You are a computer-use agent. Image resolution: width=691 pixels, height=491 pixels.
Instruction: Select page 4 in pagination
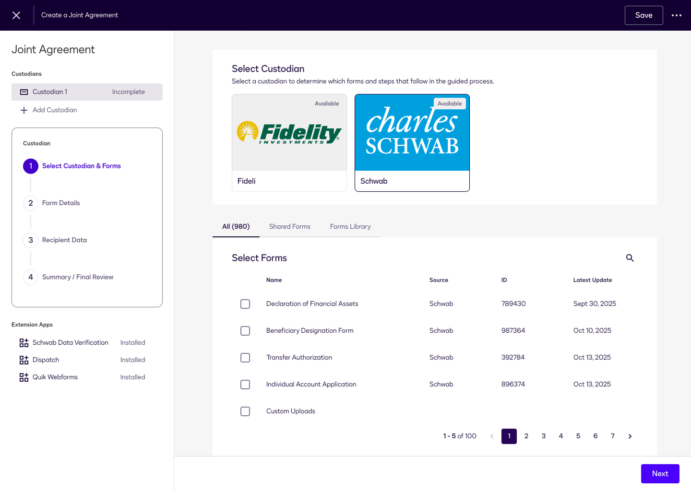point(561,436)
